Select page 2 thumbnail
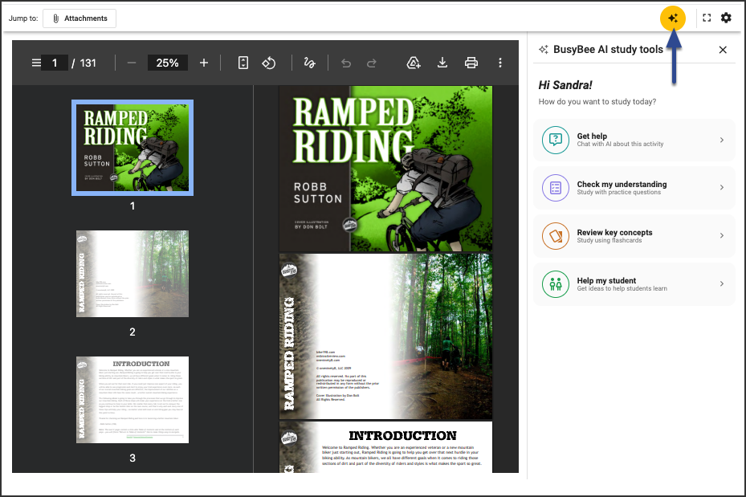Screen dimensions: 746x497 (x=132, y=274)
